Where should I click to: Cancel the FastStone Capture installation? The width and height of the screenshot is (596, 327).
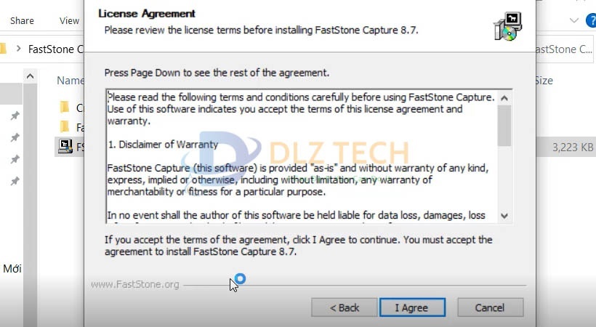(490, 307)
